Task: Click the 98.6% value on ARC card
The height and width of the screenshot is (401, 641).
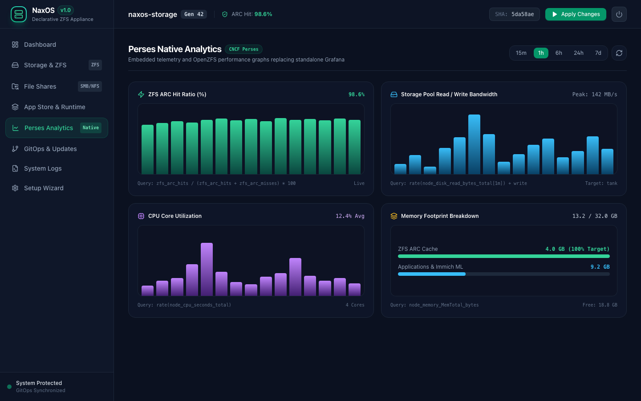Action: [357, 94]
